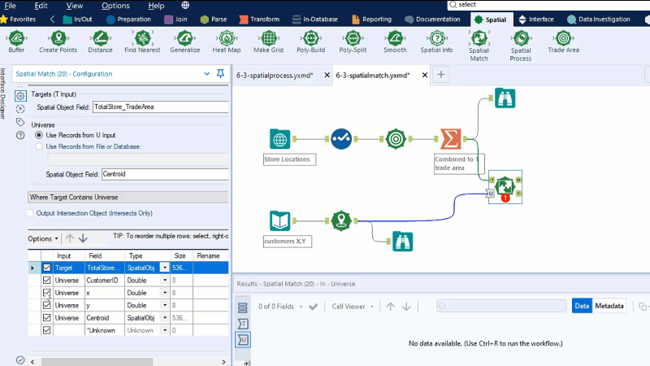Select the Find Nearest tool
The width and height of the screenshot is (650, 366).
point(142,41)
